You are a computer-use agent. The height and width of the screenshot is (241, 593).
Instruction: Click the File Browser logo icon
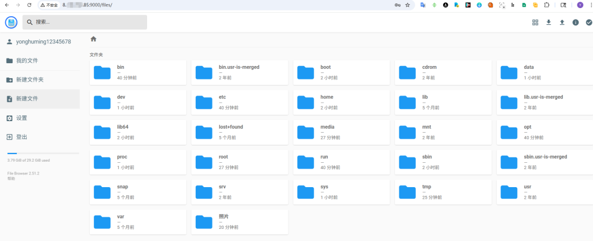(12, 23)
